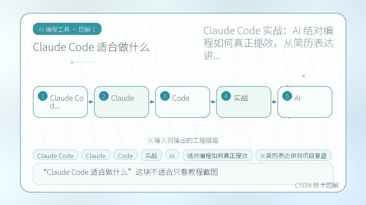Select step card 1 'Claude Cod...'
Image resolution: width=366 pixels, height=205 pixels.
[60, 102]
